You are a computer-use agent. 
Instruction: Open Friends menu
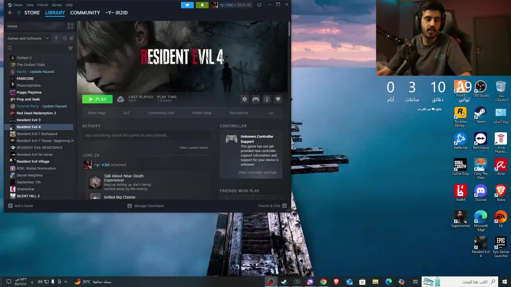43,5
